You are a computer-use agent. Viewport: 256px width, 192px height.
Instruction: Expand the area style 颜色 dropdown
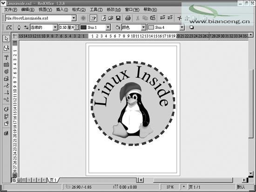[143, 27]
